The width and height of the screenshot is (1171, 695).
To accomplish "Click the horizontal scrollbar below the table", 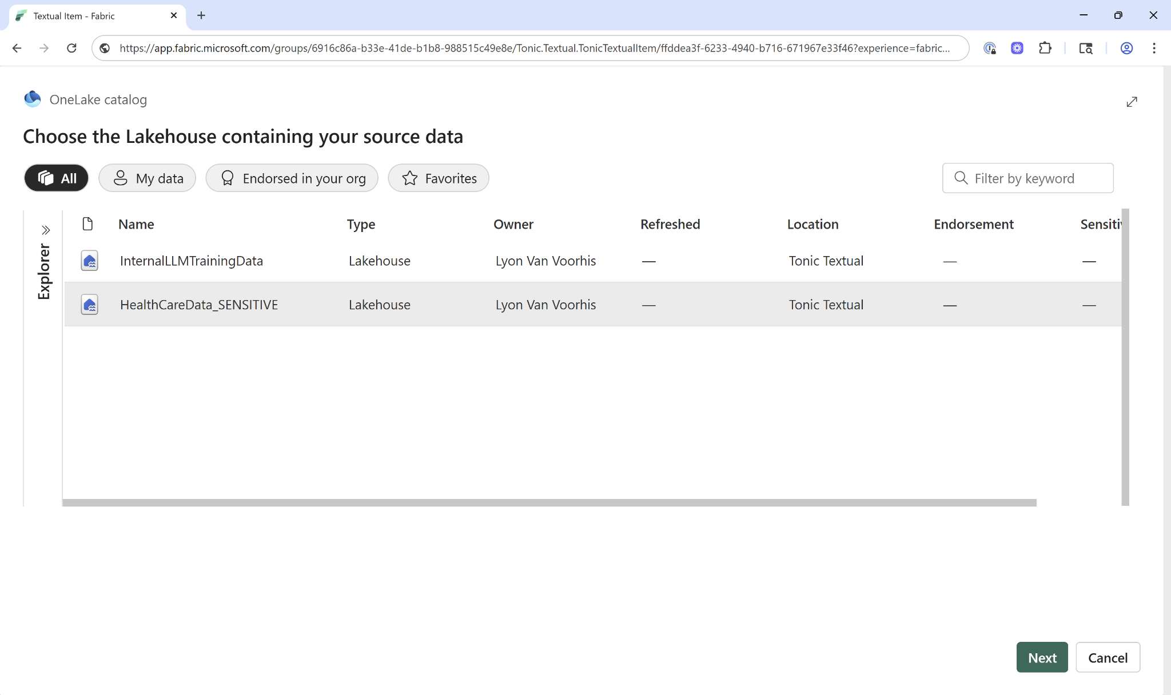I will coord(549,502).
